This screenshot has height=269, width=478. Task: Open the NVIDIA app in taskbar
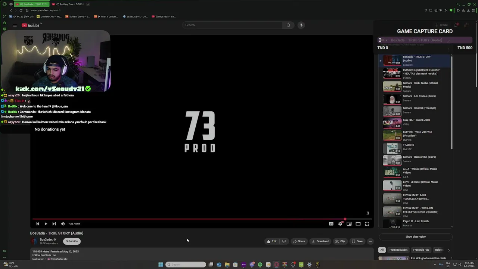(301, 265)
